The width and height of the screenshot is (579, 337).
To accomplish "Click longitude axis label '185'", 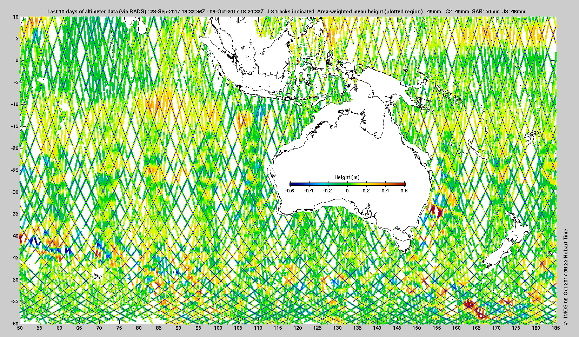I will point(556,328).
